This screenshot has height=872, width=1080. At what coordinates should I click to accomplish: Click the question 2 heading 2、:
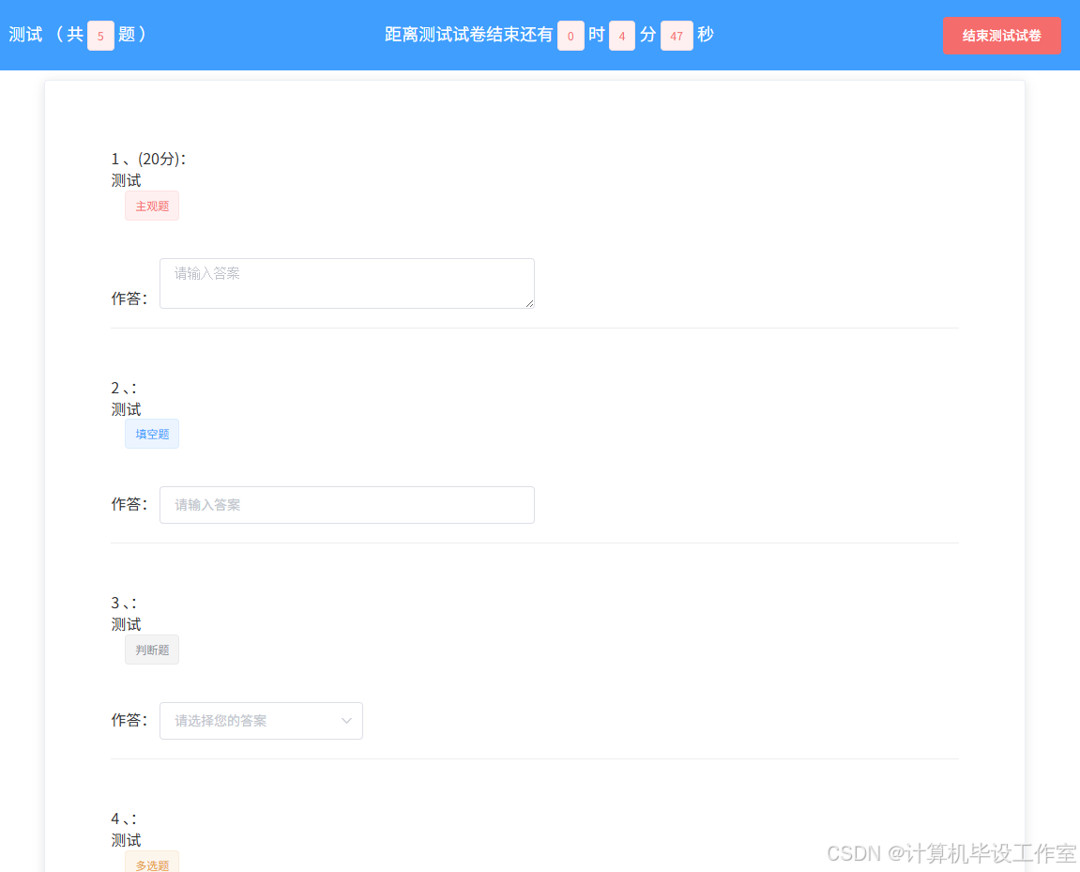tap(124, 388)
